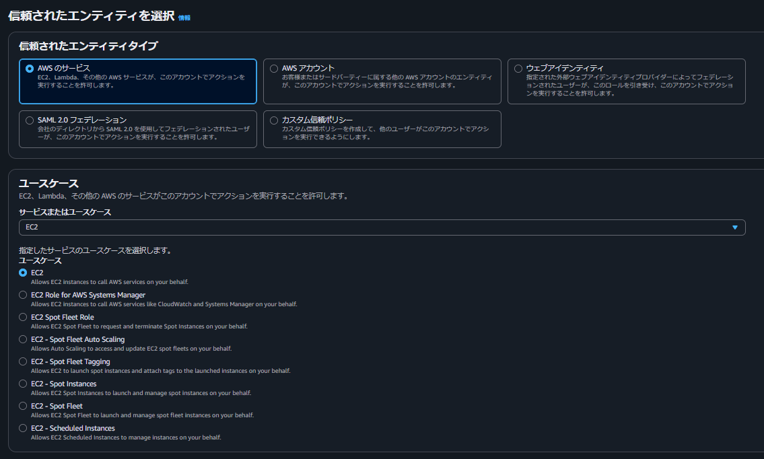Choose the EC2 - Spot Fleet use case
Screen dimensions: 764x459
(x=22, y=405)
